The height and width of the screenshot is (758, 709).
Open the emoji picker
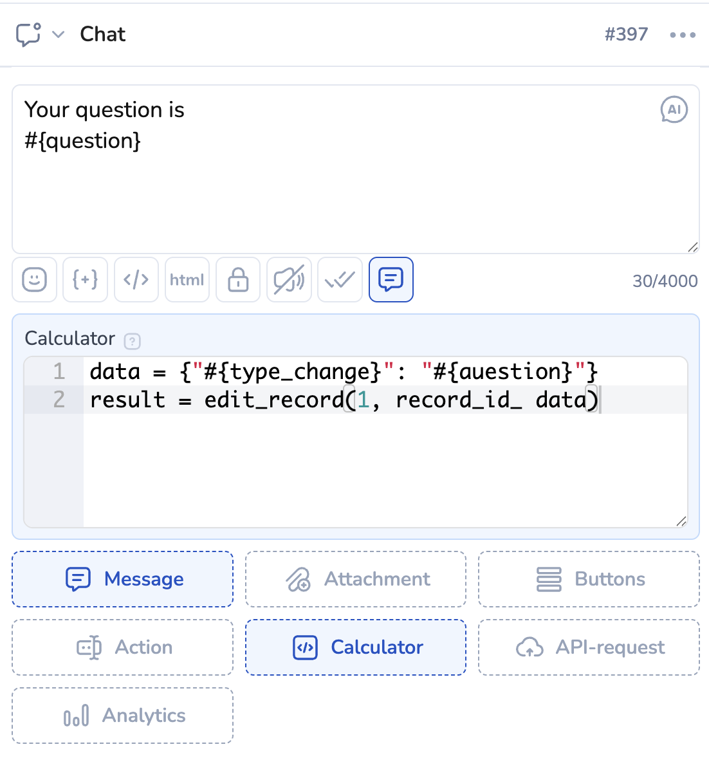pyautogui.click(x=34, y=279)
